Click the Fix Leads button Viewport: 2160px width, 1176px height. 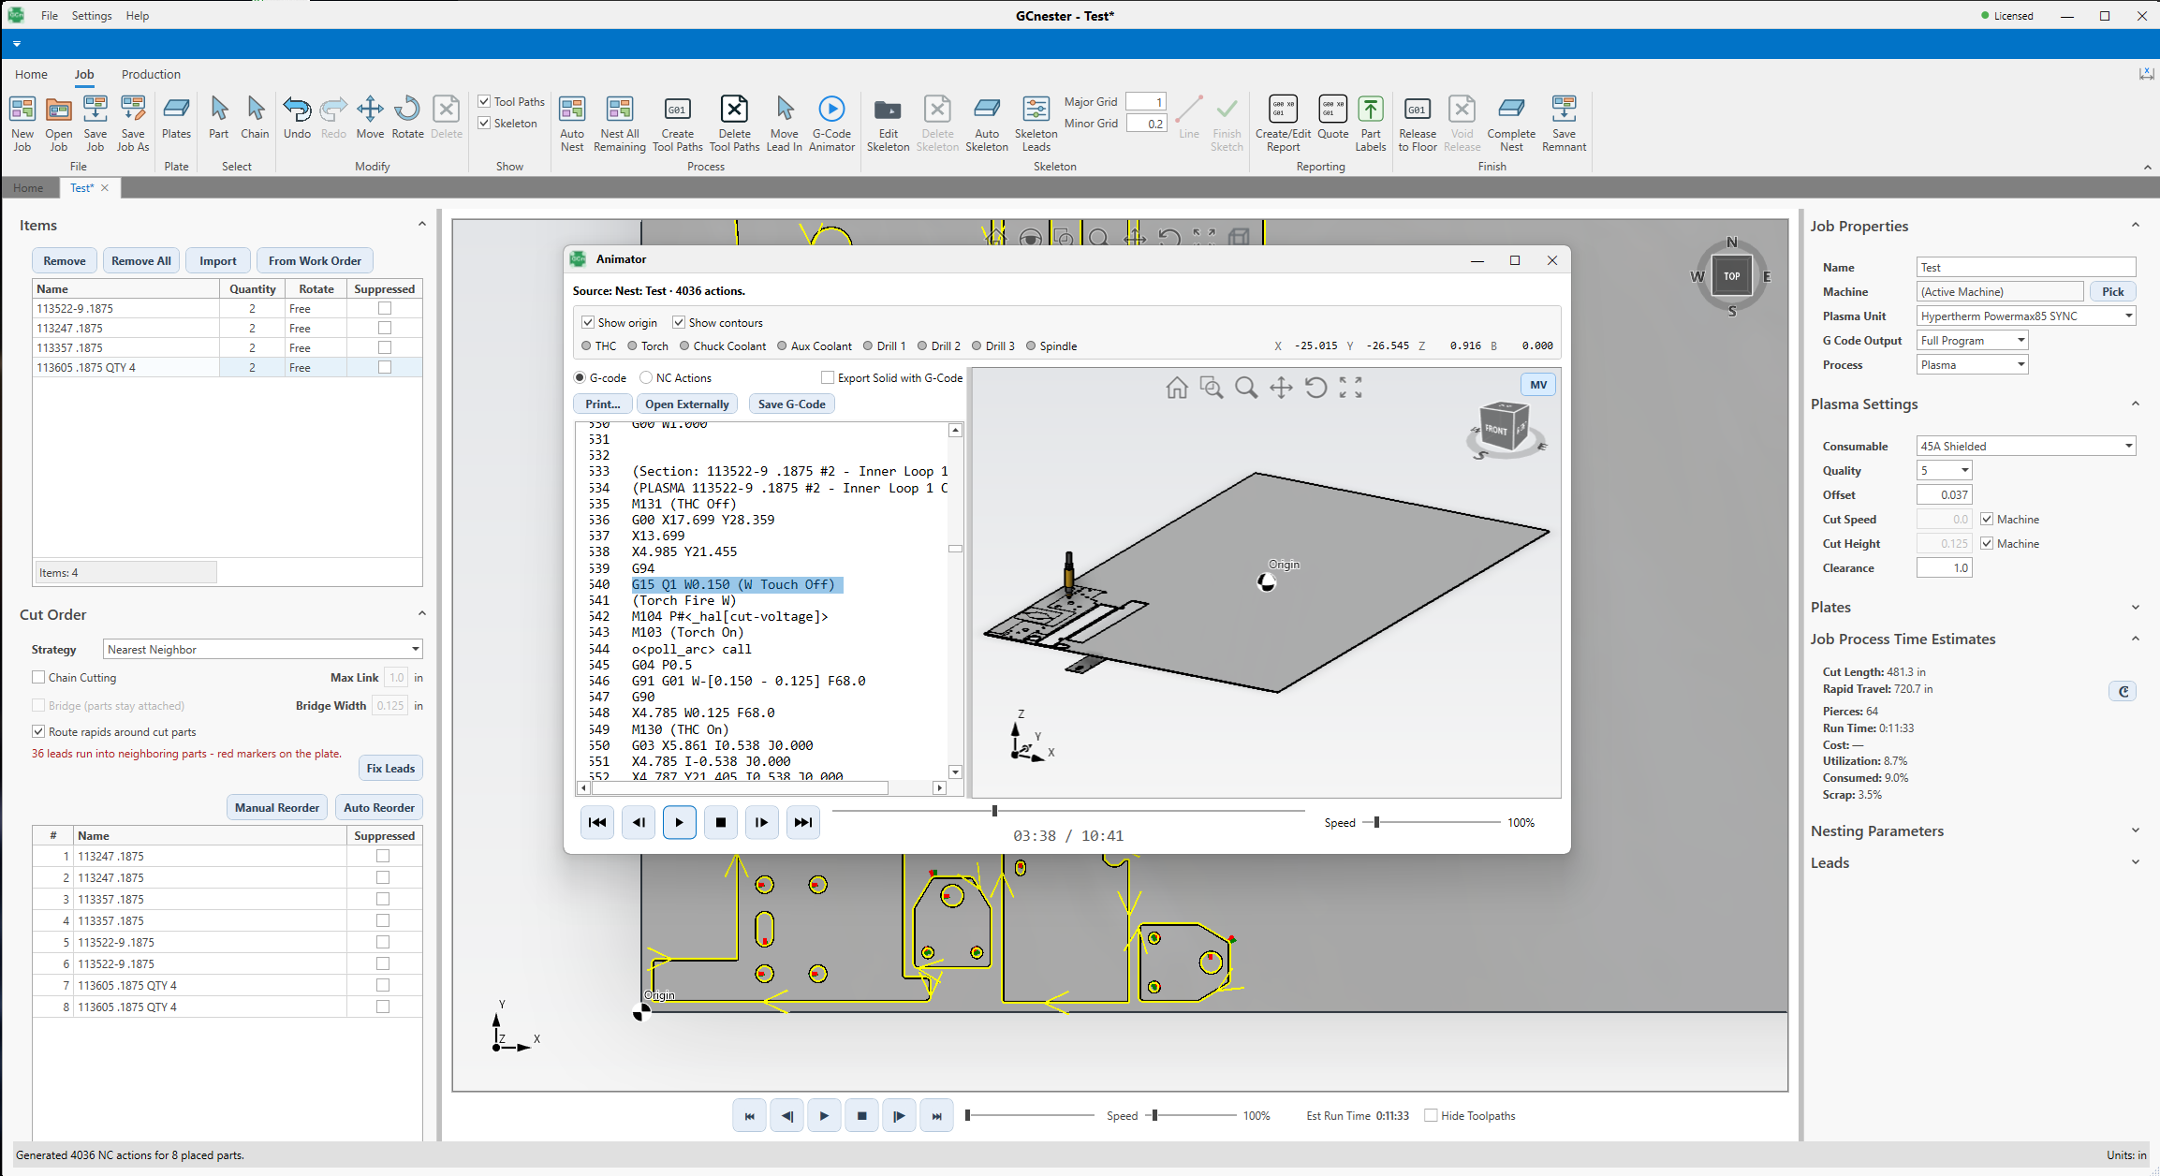tap(390, 768)
